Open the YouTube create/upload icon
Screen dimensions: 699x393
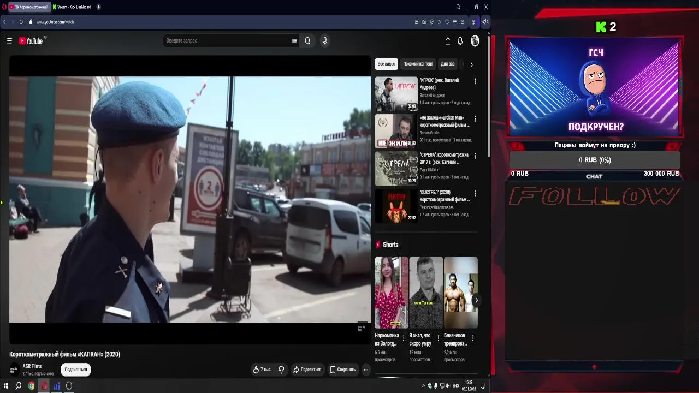[x=448, y=41]
